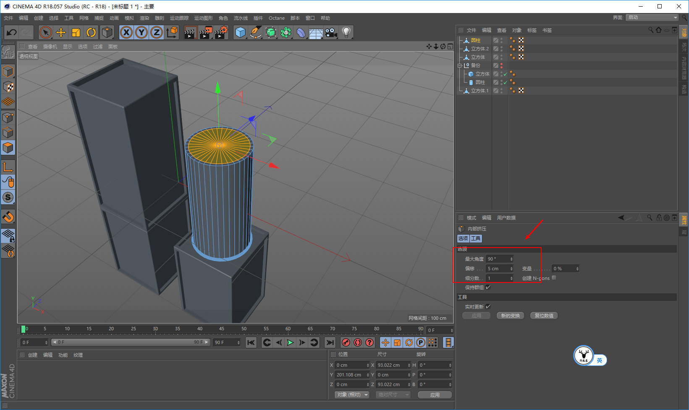
Task: Open the 界面 layout dropdown
Action: tap(652, 18)
